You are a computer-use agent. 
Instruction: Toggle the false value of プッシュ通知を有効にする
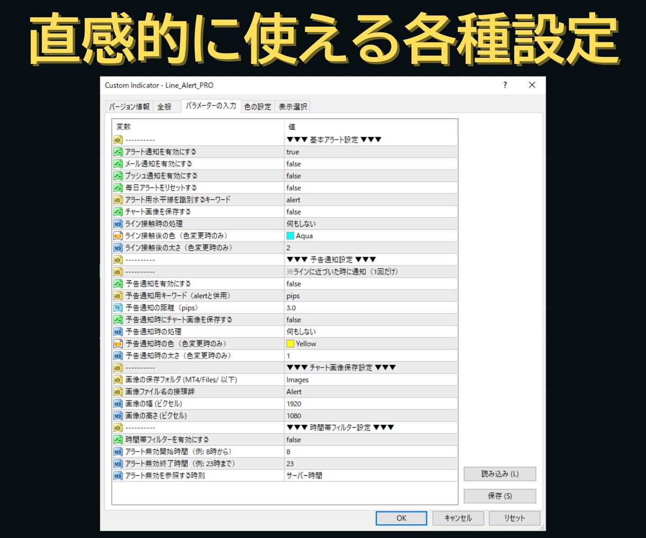[x=371, y=175]
